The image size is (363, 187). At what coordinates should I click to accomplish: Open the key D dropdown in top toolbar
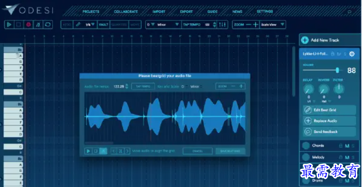(x=150, y=24)
